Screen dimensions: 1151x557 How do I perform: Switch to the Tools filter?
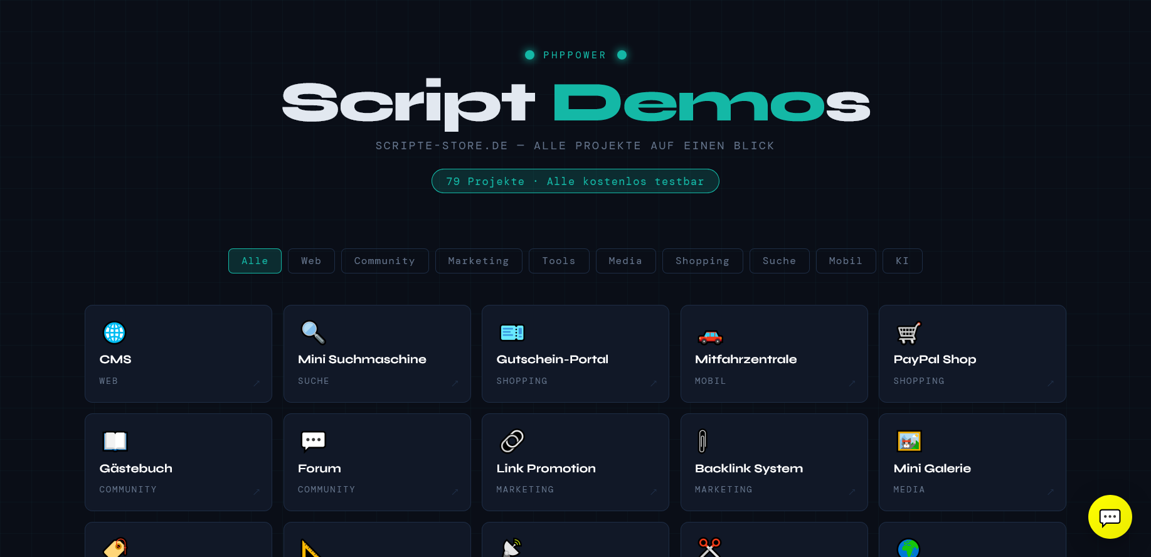559,261
